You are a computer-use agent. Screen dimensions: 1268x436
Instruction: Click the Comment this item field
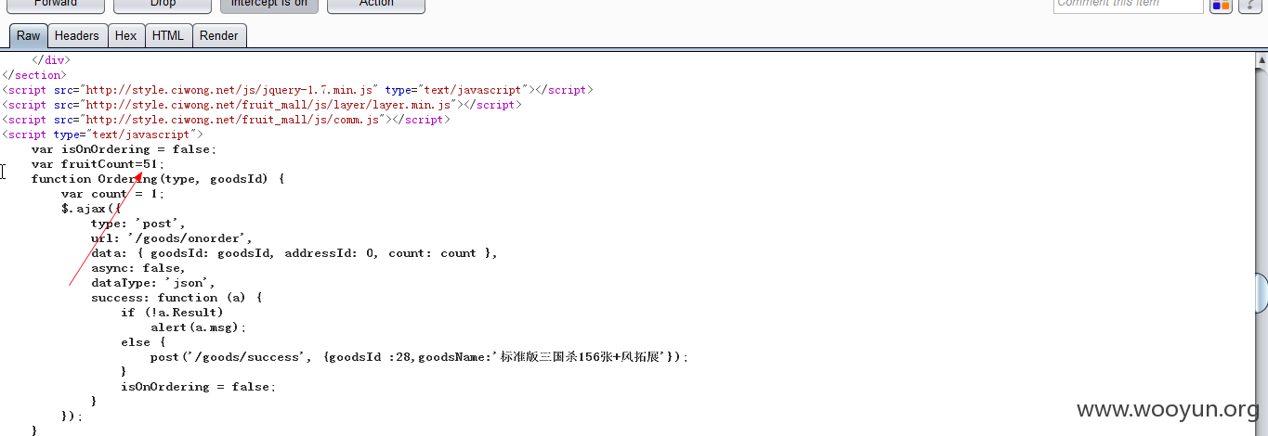tap(1128, 5)
